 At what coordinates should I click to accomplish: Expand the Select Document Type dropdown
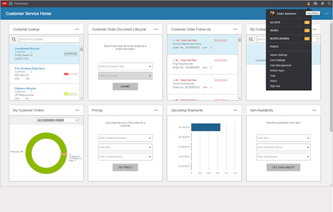(125, 66)
